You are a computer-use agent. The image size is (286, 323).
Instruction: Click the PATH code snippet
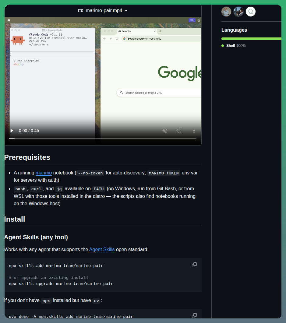[99, 189]
